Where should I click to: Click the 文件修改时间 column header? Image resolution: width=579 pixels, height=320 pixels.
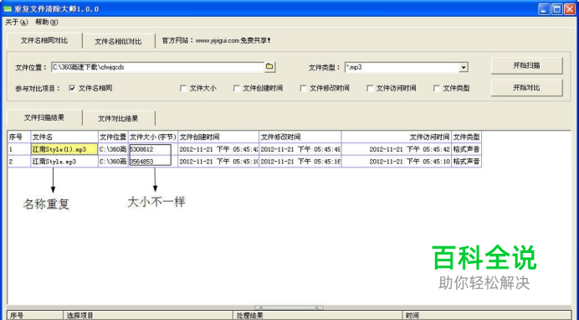[x=300, y=137]
